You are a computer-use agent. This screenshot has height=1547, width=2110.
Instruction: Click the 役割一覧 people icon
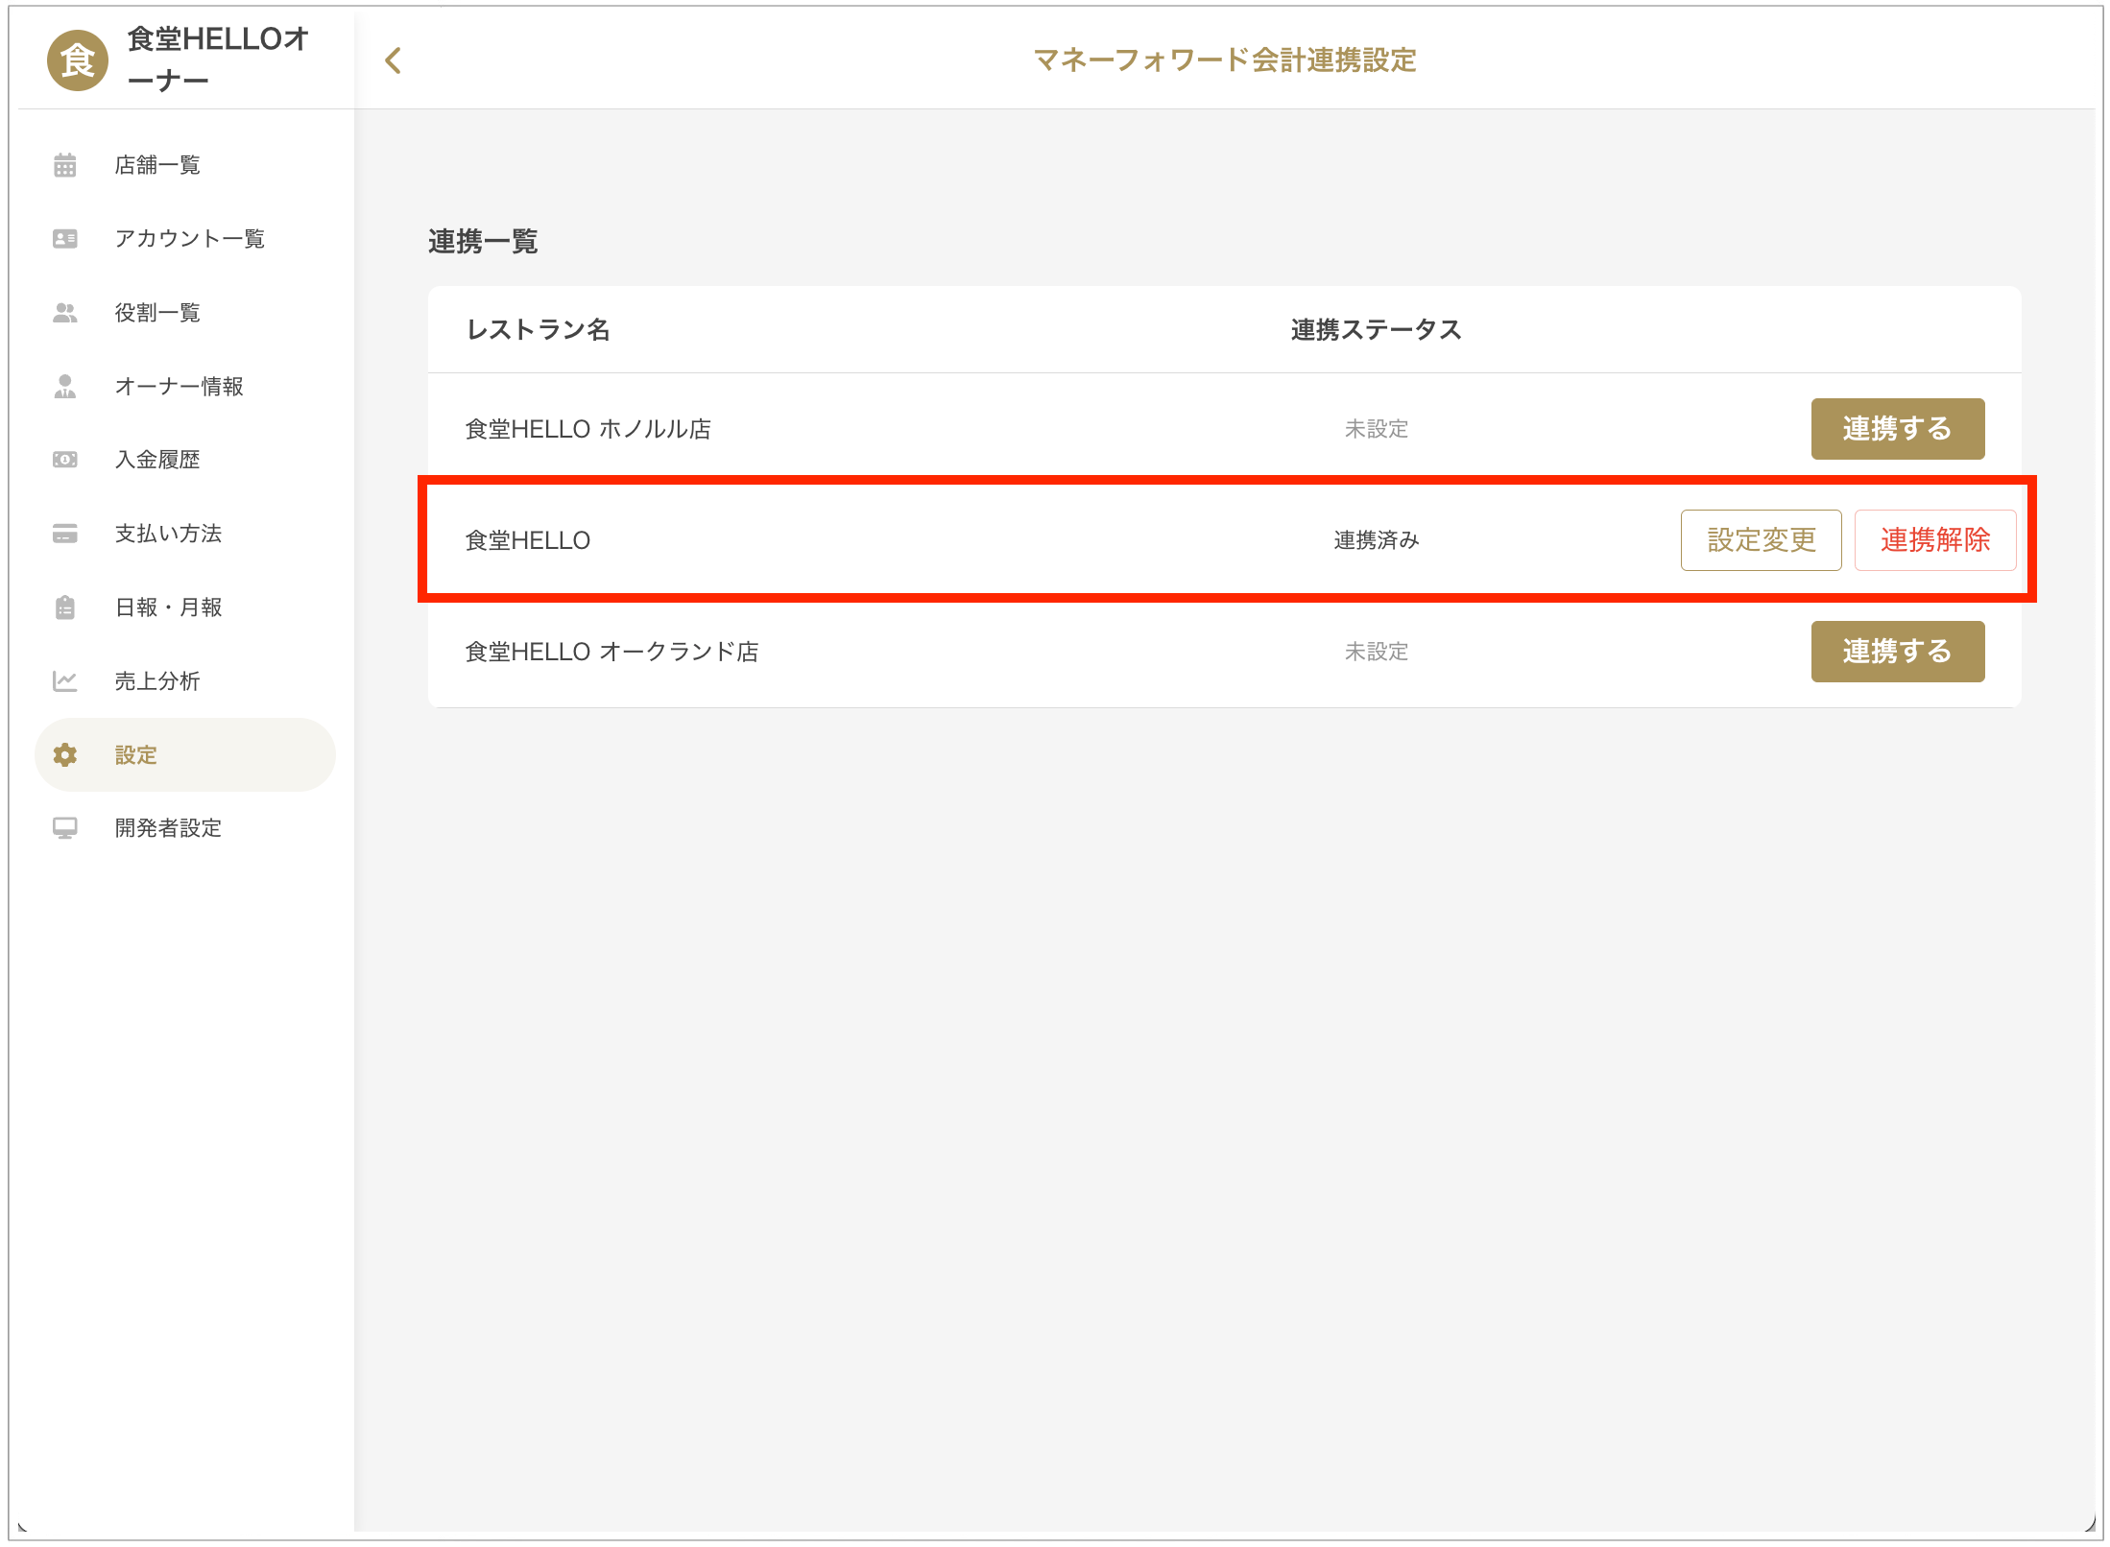pyautogui.click(x=65, y=313)
